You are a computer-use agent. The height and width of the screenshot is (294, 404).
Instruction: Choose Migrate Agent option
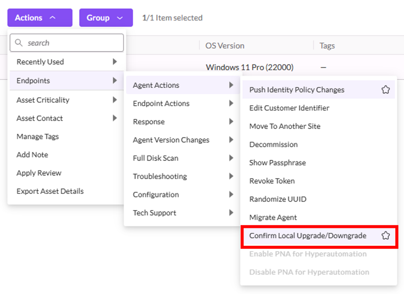click(x=273, y=218)
